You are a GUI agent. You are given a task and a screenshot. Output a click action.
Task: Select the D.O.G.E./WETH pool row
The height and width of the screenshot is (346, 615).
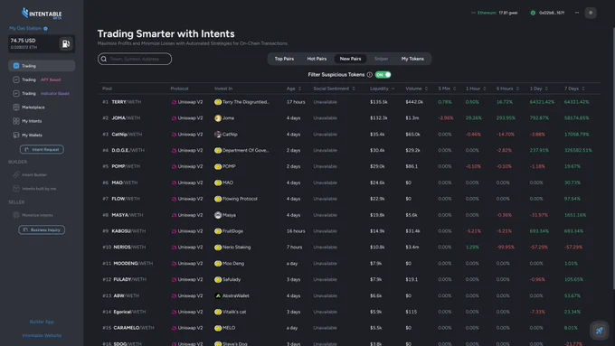coord(349,150)
